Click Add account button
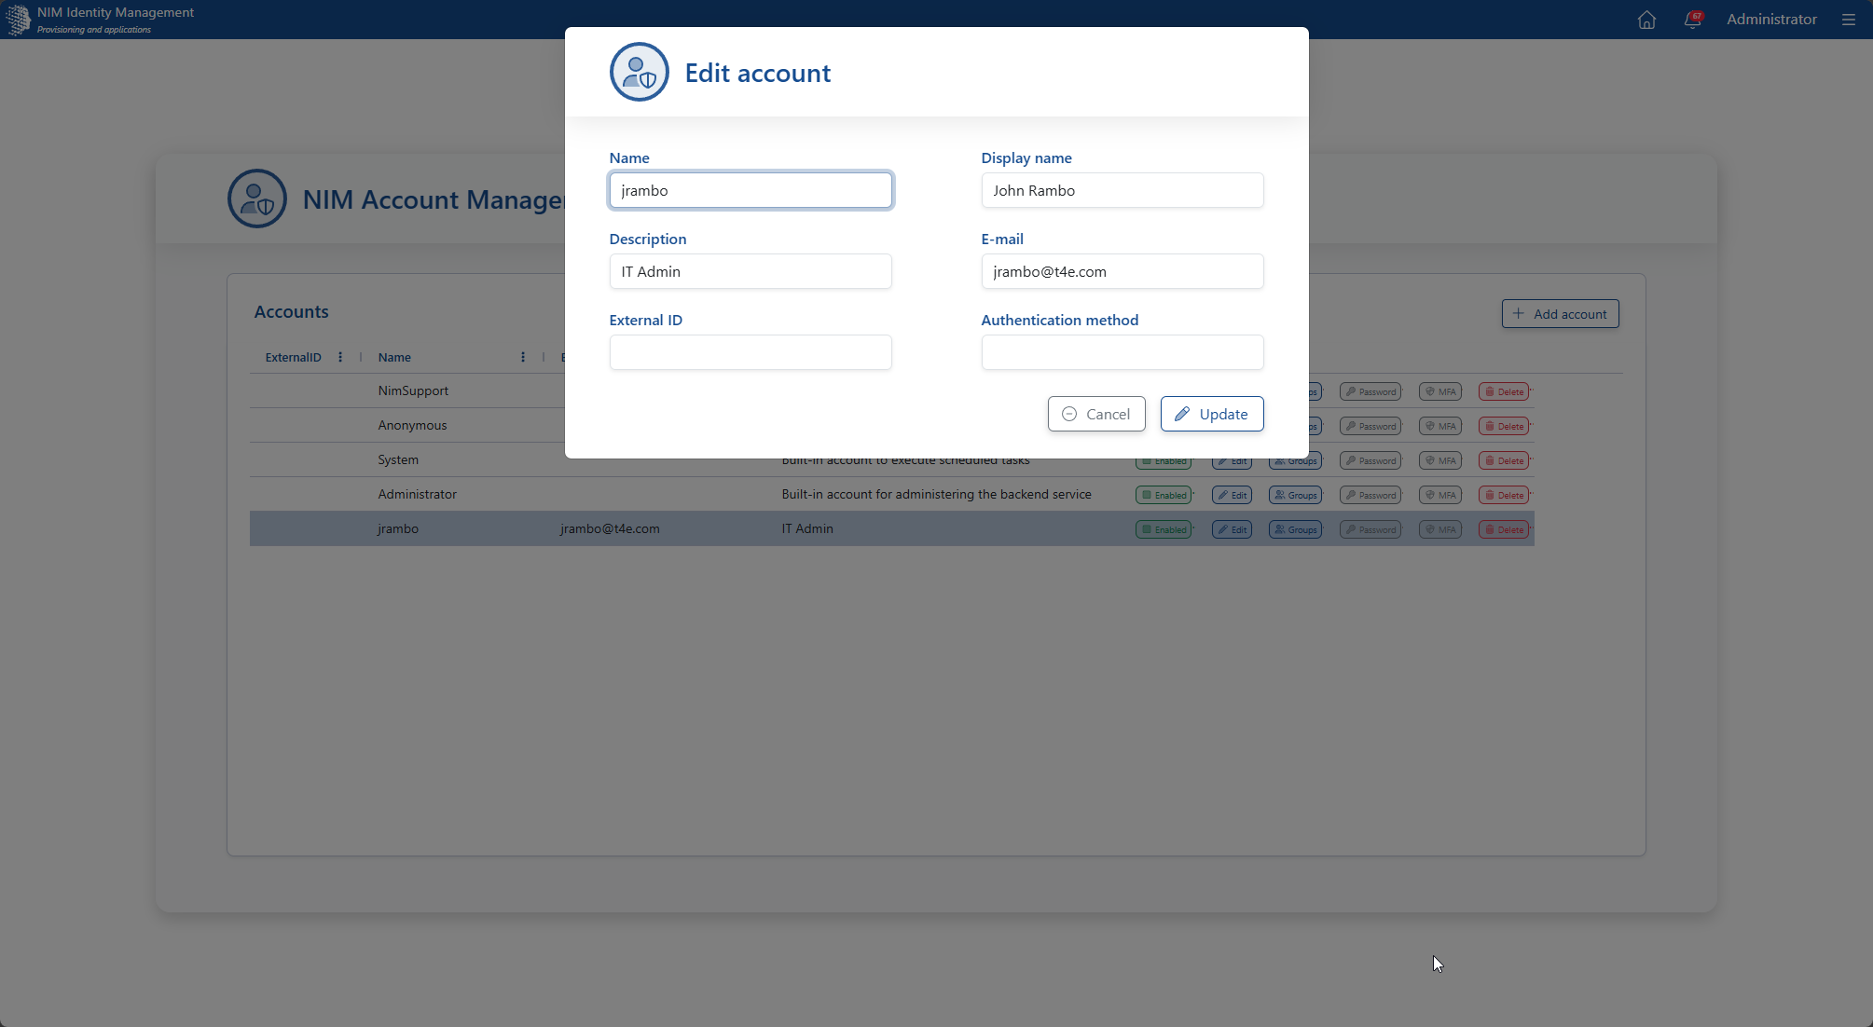Viewport: 1873px width, 1027px height. click(1560, 314)
